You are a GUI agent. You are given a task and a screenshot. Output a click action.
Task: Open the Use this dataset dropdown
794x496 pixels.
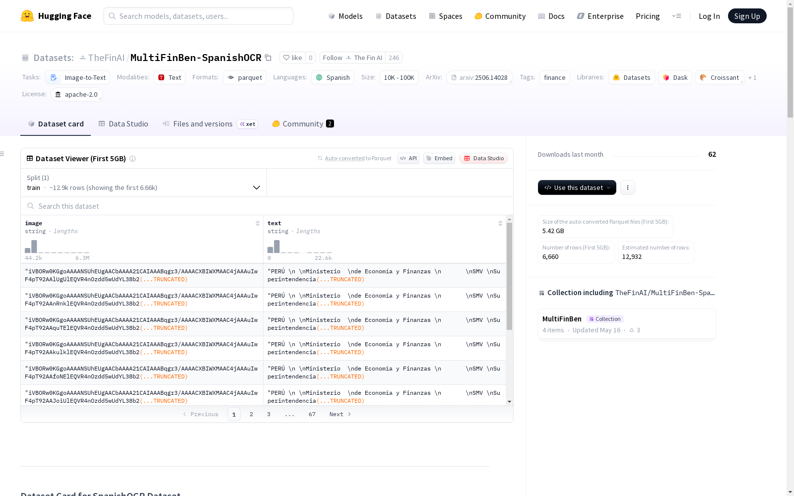point(577,187)
